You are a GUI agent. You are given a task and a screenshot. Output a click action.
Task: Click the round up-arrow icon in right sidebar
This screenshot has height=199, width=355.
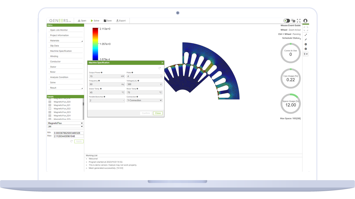pyautogui.click(x=306, y=44)
